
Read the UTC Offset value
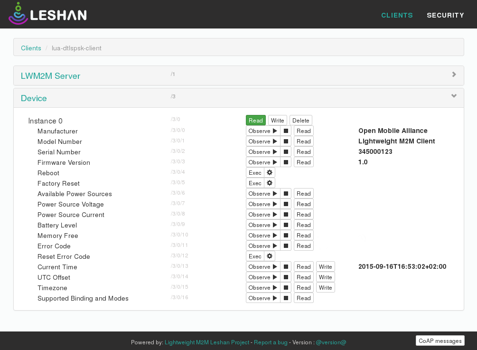click(x=304, y=277)
